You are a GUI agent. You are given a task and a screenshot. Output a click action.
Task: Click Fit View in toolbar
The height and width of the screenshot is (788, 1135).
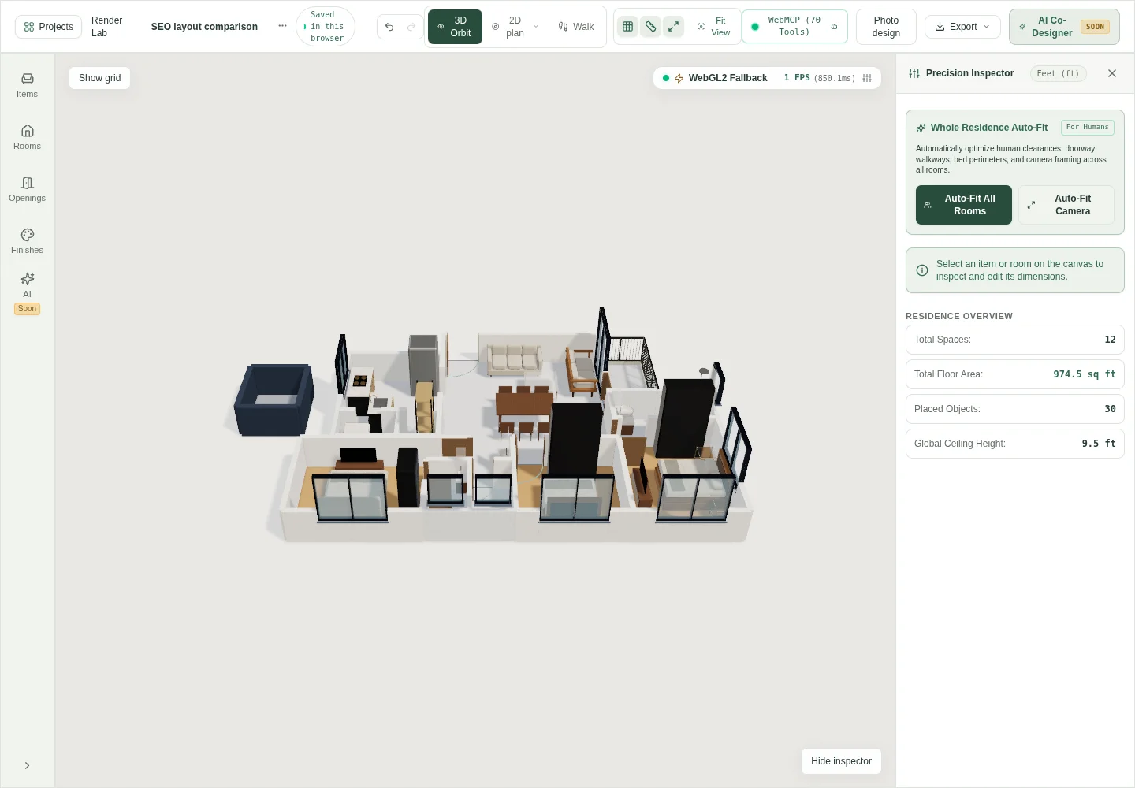tap(713, 27)
